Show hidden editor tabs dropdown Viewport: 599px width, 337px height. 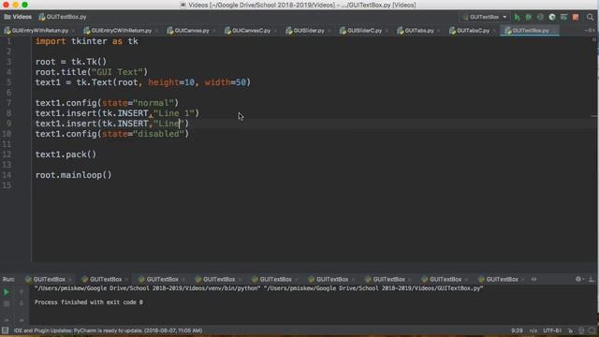(x=590, y=31)
